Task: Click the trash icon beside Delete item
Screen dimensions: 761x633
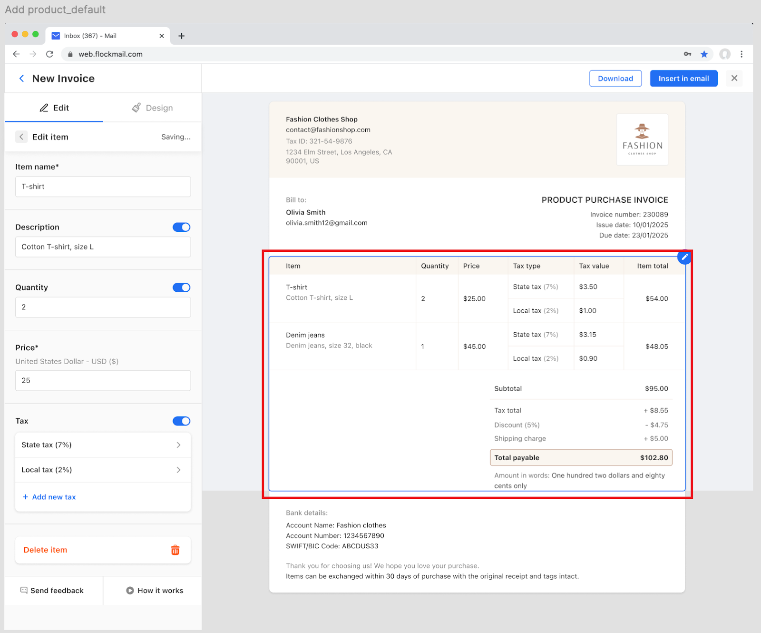Action: pos(175,550)
